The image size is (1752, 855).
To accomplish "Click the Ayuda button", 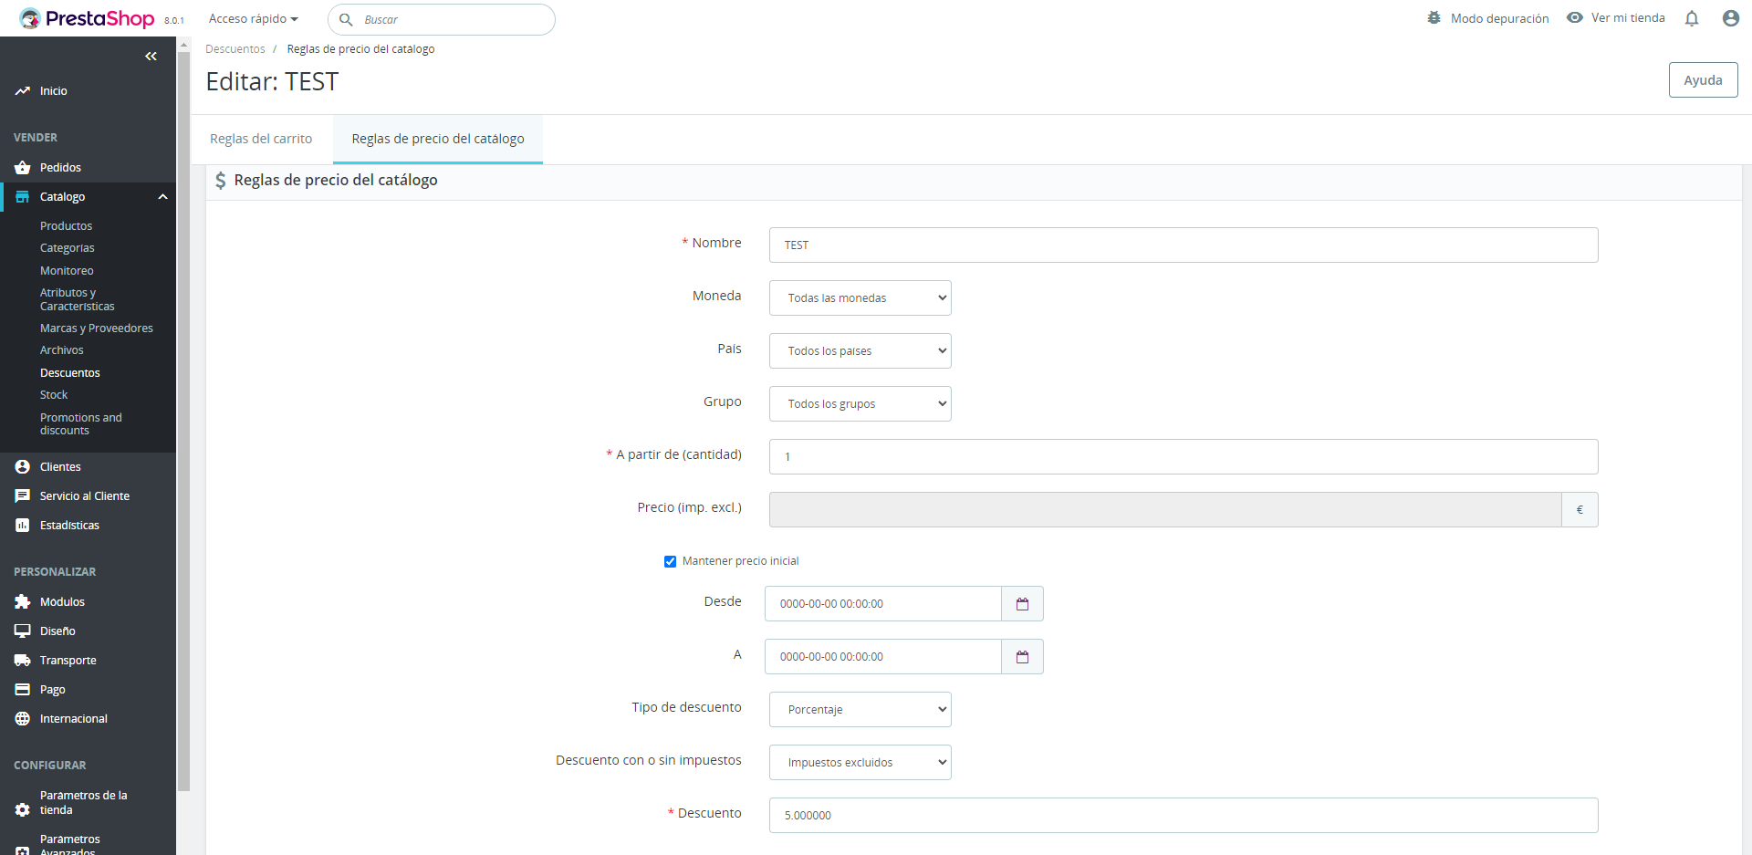I will point(1703,80).
